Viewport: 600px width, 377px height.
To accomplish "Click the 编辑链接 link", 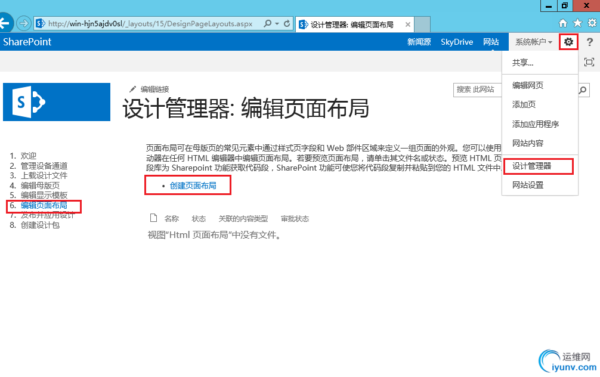I will (154, 89).
